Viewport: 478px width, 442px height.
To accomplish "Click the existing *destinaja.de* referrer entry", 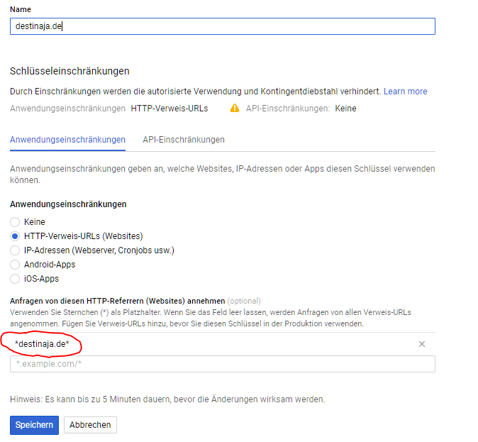I will point(43,344).
